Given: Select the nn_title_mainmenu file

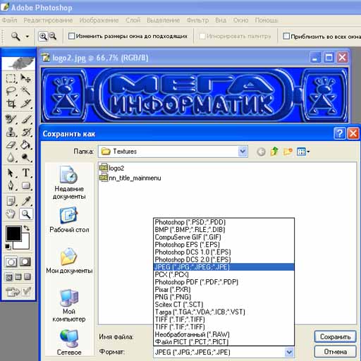Looking at the screenshot, I should 130,178.
